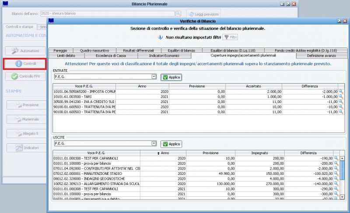Open the Automatismi button
Viewport: 350px width, 213px height.
(x=26, y=50)
